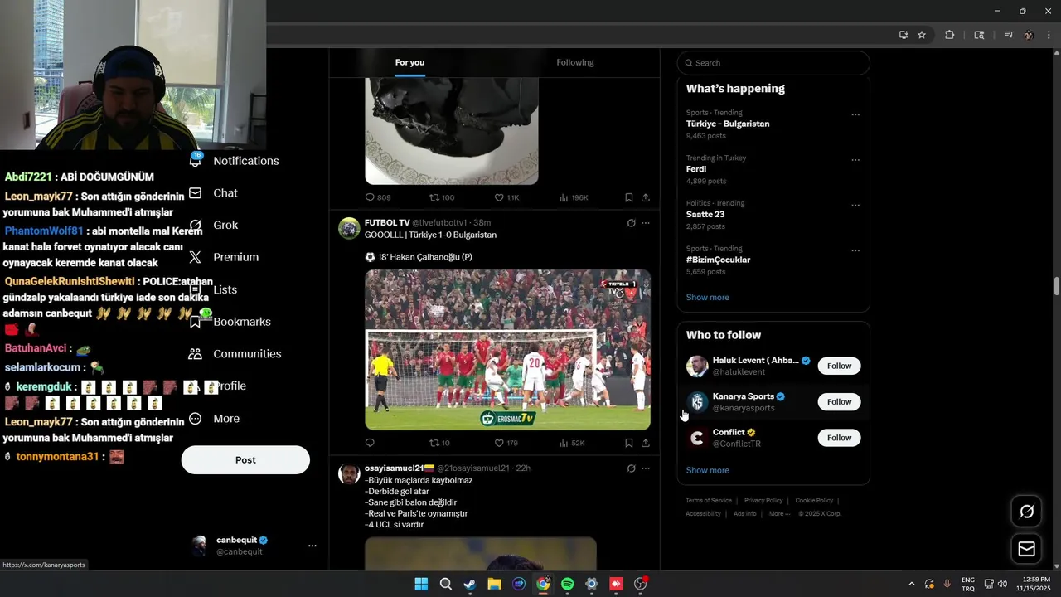Open Steam from Windows taskbar
Viewport: 1061px width, 597px height.
(x=469, y=584)
